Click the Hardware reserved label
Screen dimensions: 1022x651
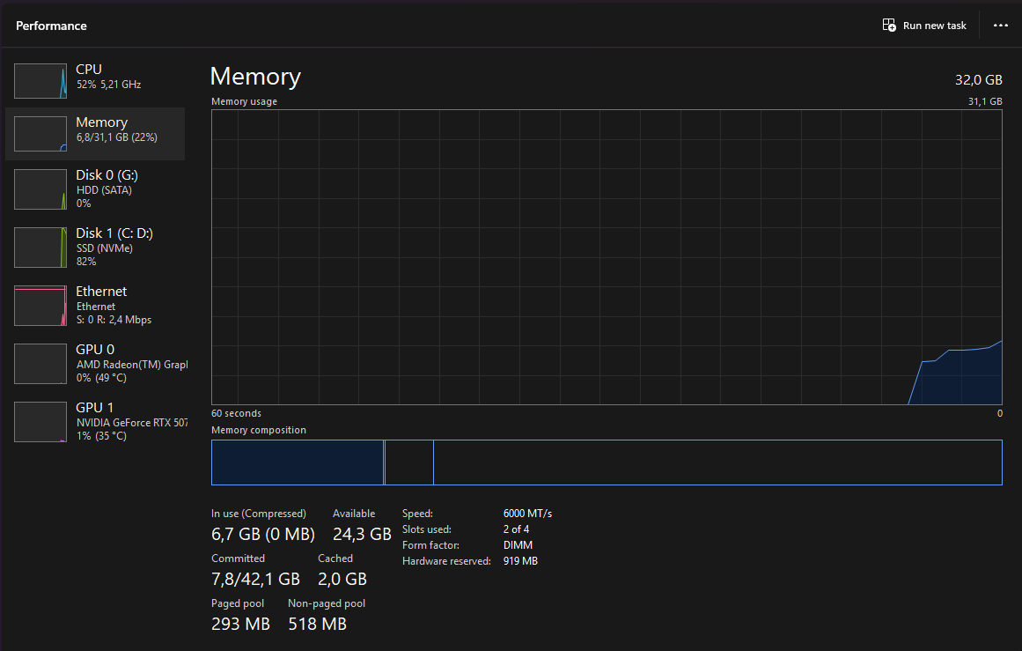[446, 561]
